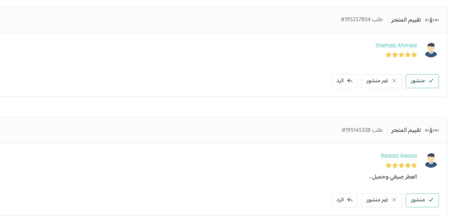
Task: Click the store logo icon beside order #195237854
Action: tap(432, 20)
